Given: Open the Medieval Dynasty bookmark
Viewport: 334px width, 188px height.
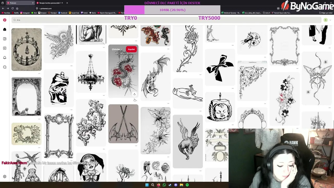Looking at the screenshot, I should (231, 13).
